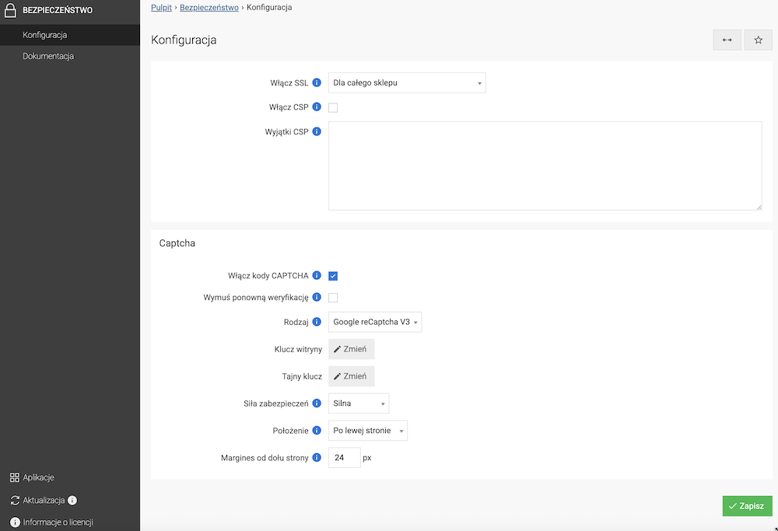Tick the Wymuś ponowną weryfikację checkbox
The height and width of the screenshot is (531, 778).
coord(333,298)
